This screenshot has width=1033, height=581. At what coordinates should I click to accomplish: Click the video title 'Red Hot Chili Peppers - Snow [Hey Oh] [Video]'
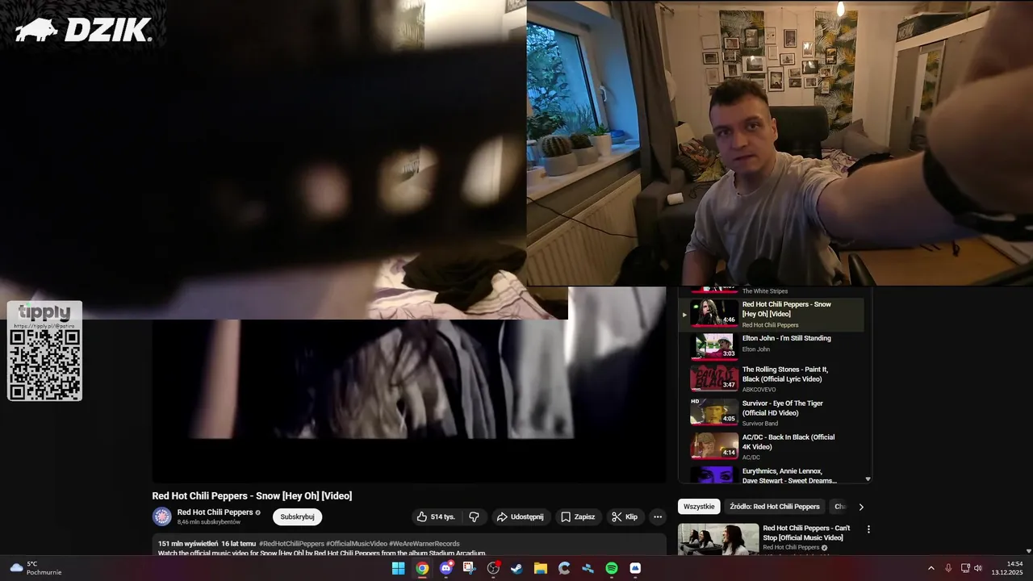[x=252, y=495]
